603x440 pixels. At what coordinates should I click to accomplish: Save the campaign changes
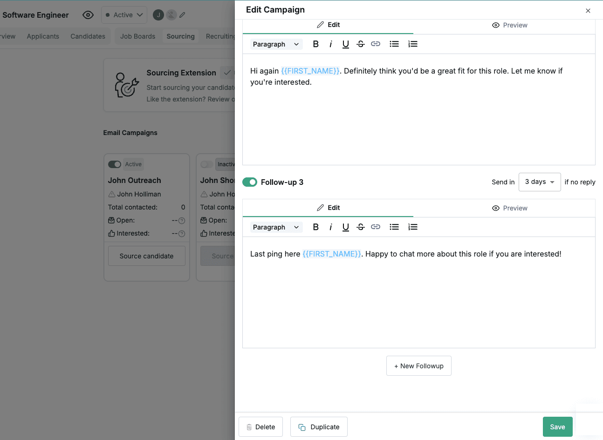click(x=557, y=427)
